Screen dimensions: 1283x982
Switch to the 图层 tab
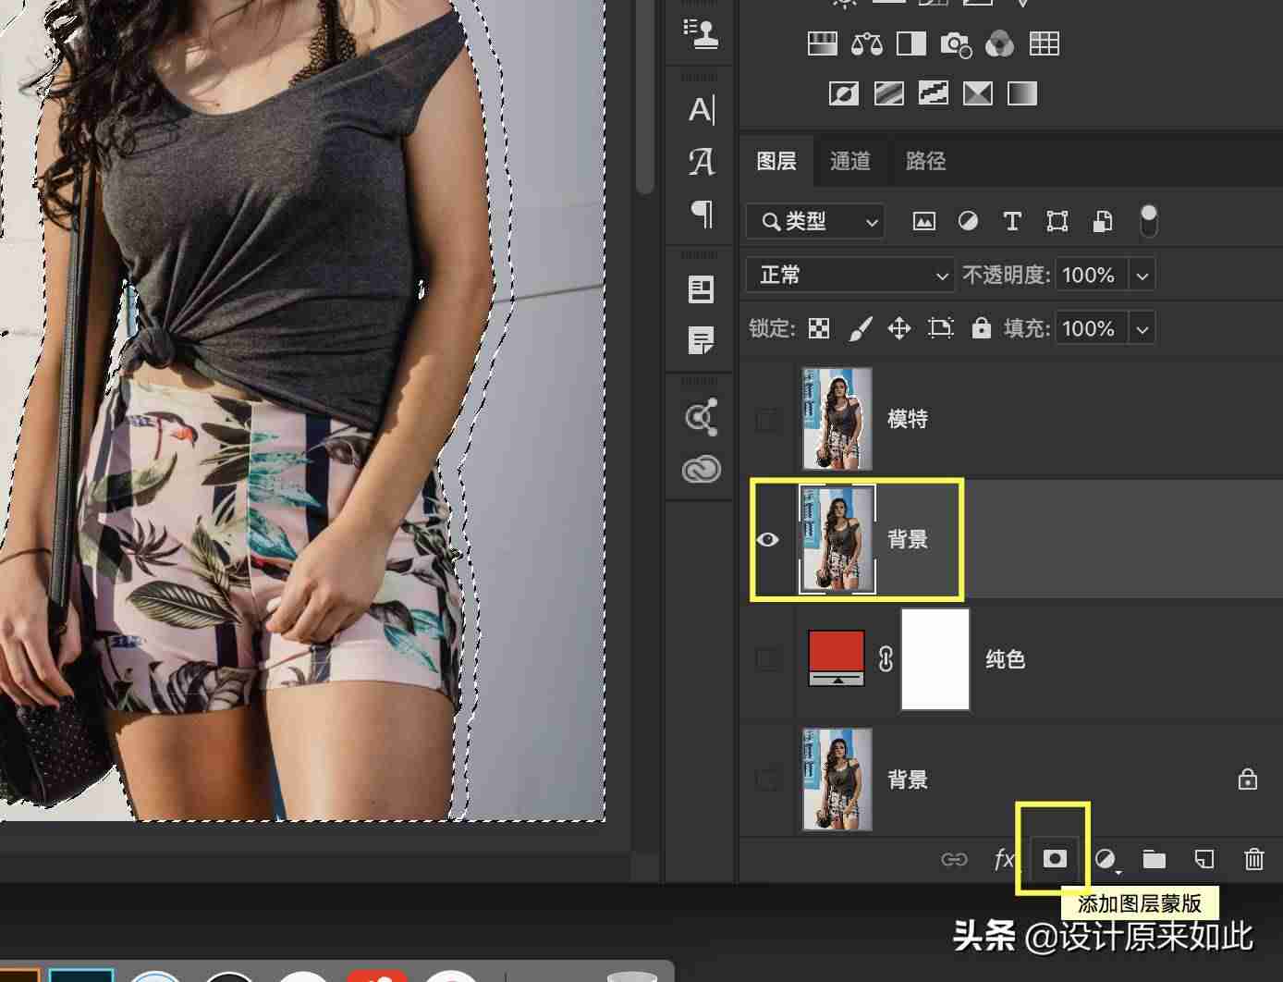(776, 162)
